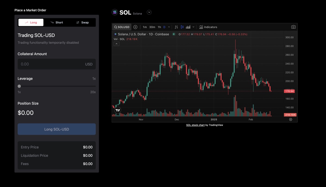Collapse the chart legend arrow
The width and height of the screenshot is (326, 187).
coord(117,44)
